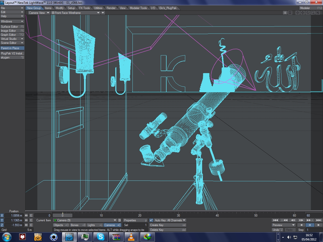This screenshot has width=323, height=242.
Task: Maximize viewport with the corner square icon
Action: [318, 13]
